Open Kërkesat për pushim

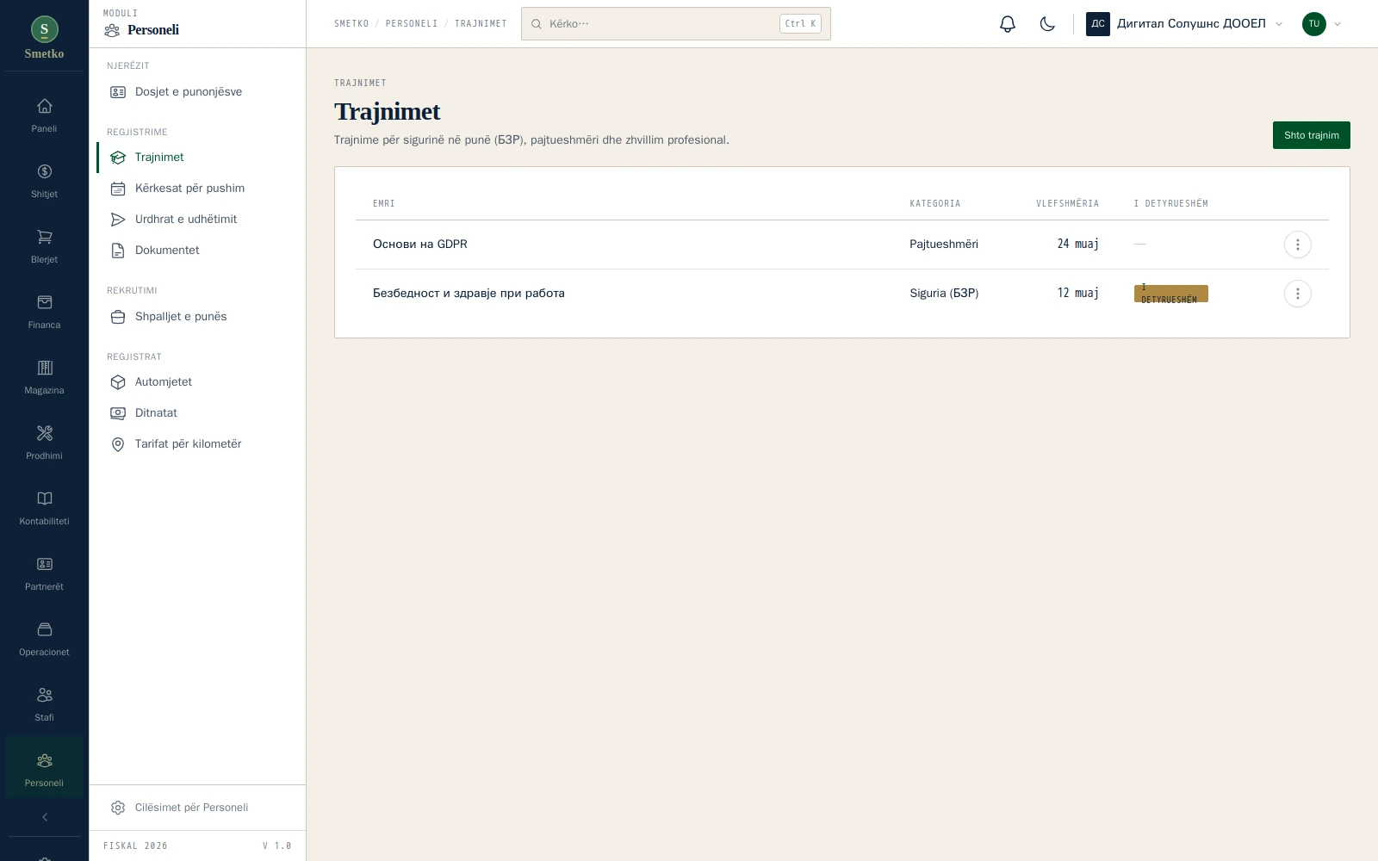[197, 189]
